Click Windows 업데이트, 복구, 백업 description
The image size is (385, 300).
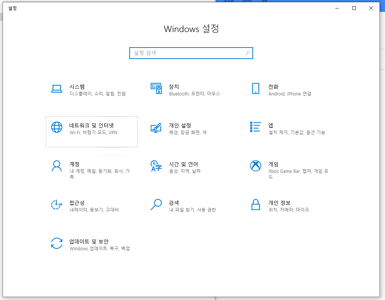pyautogui.click(x=100, y=249)
